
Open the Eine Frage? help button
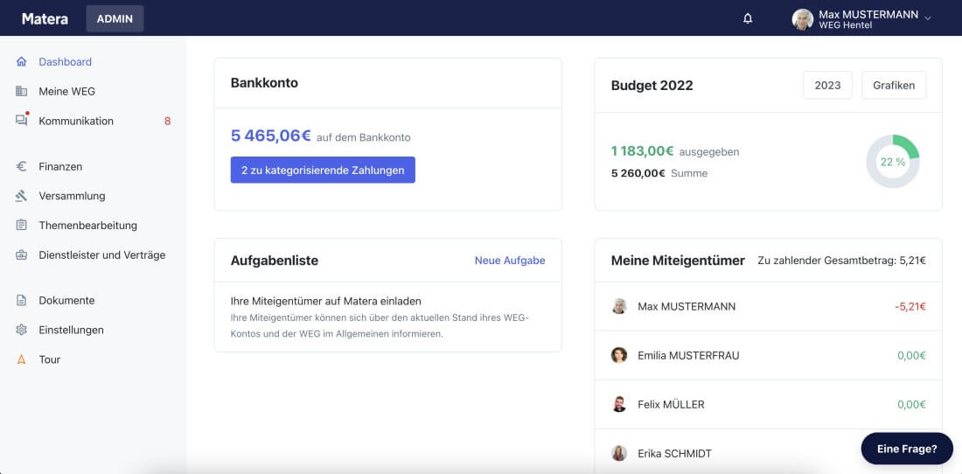coord(907,449)
